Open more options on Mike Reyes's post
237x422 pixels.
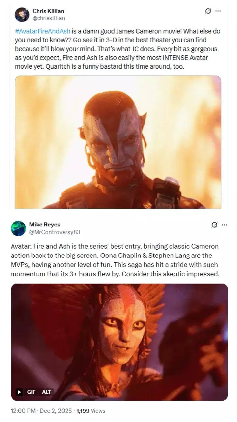(224, 225)
